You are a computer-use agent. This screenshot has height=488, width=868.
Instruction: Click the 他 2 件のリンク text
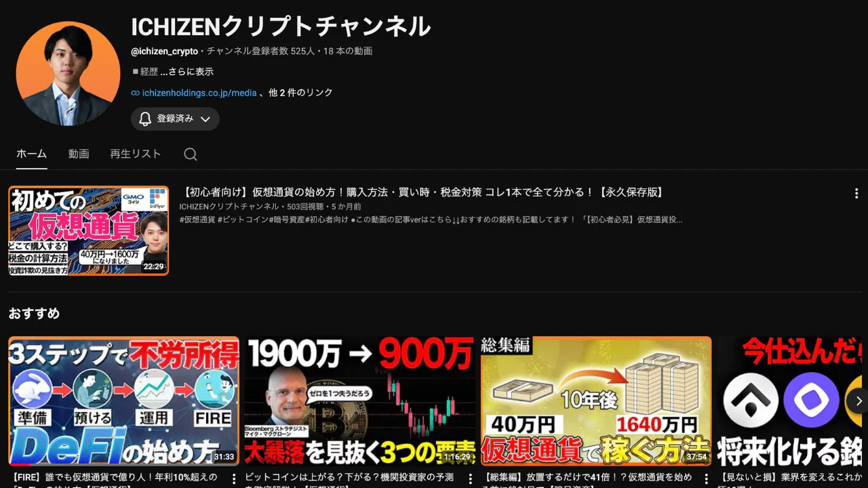pyautogui.click(x=300, y=93)
